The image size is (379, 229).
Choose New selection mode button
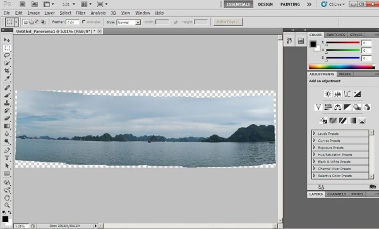coord(25,22)
